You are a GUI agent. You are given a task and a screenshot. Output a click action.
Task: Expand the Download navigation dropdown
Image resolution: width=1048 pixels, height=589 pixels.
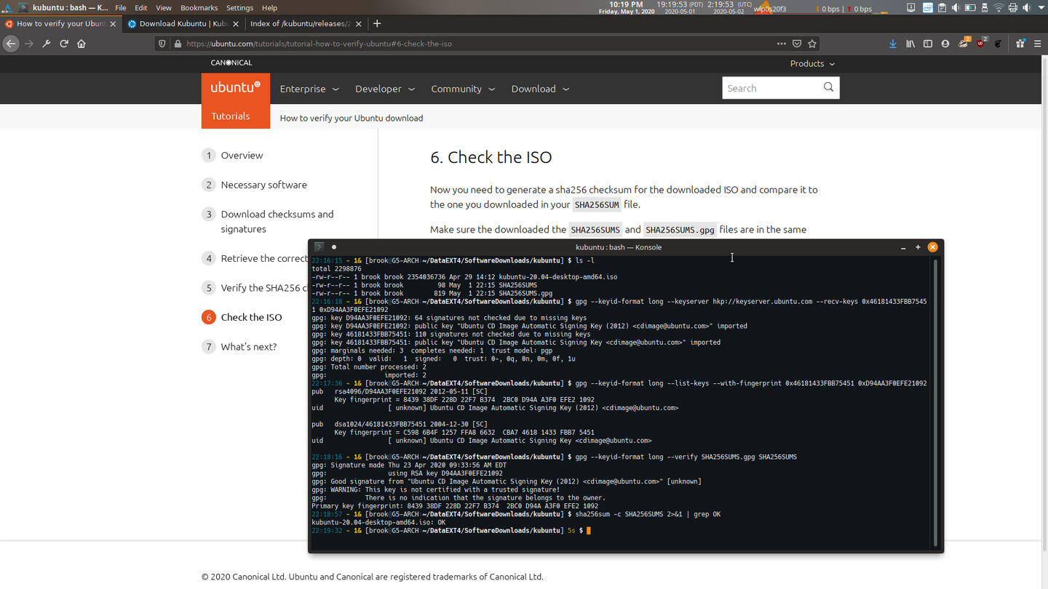(540, 89)
